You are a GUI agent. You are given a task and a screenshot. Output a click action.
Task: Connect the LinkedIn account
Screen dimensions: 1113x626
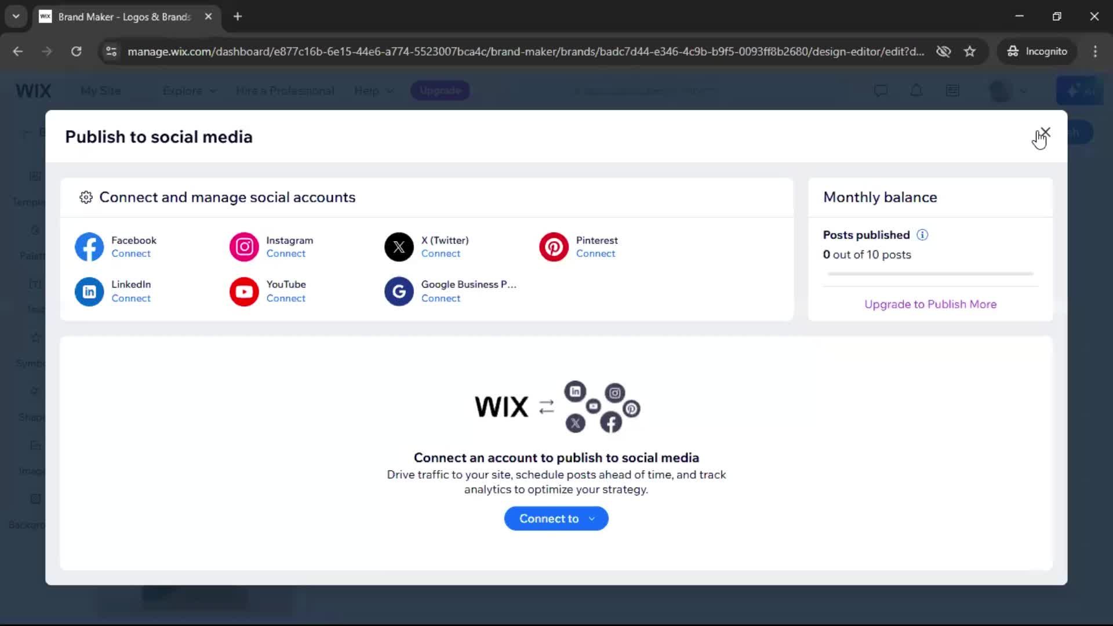(131, 299)
